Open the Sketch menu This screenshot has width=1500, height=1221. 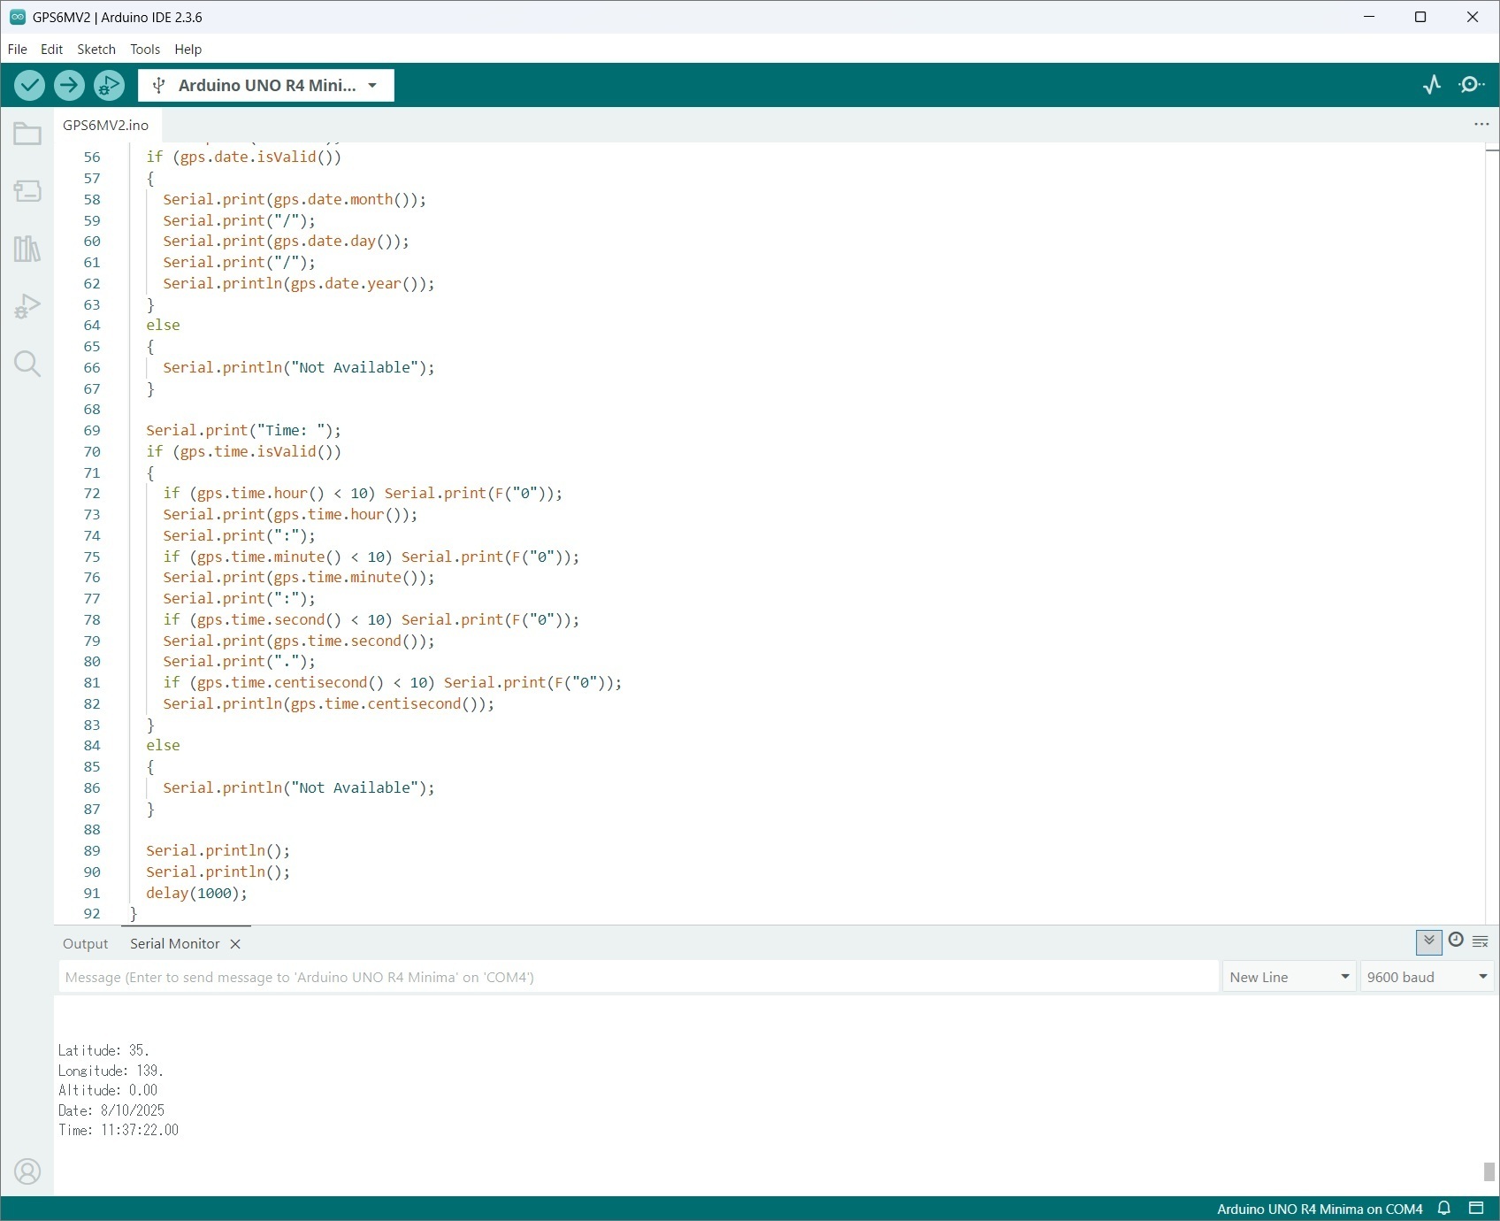[96, 50]
